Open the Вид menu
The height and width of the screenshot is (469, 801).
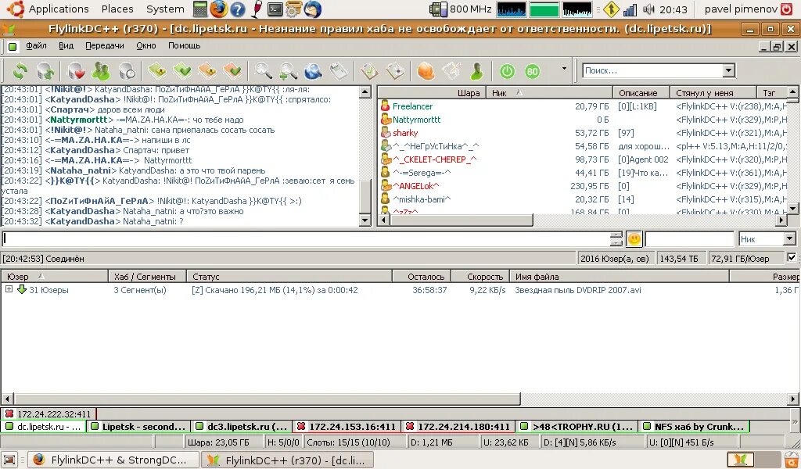tap(66, 45)
